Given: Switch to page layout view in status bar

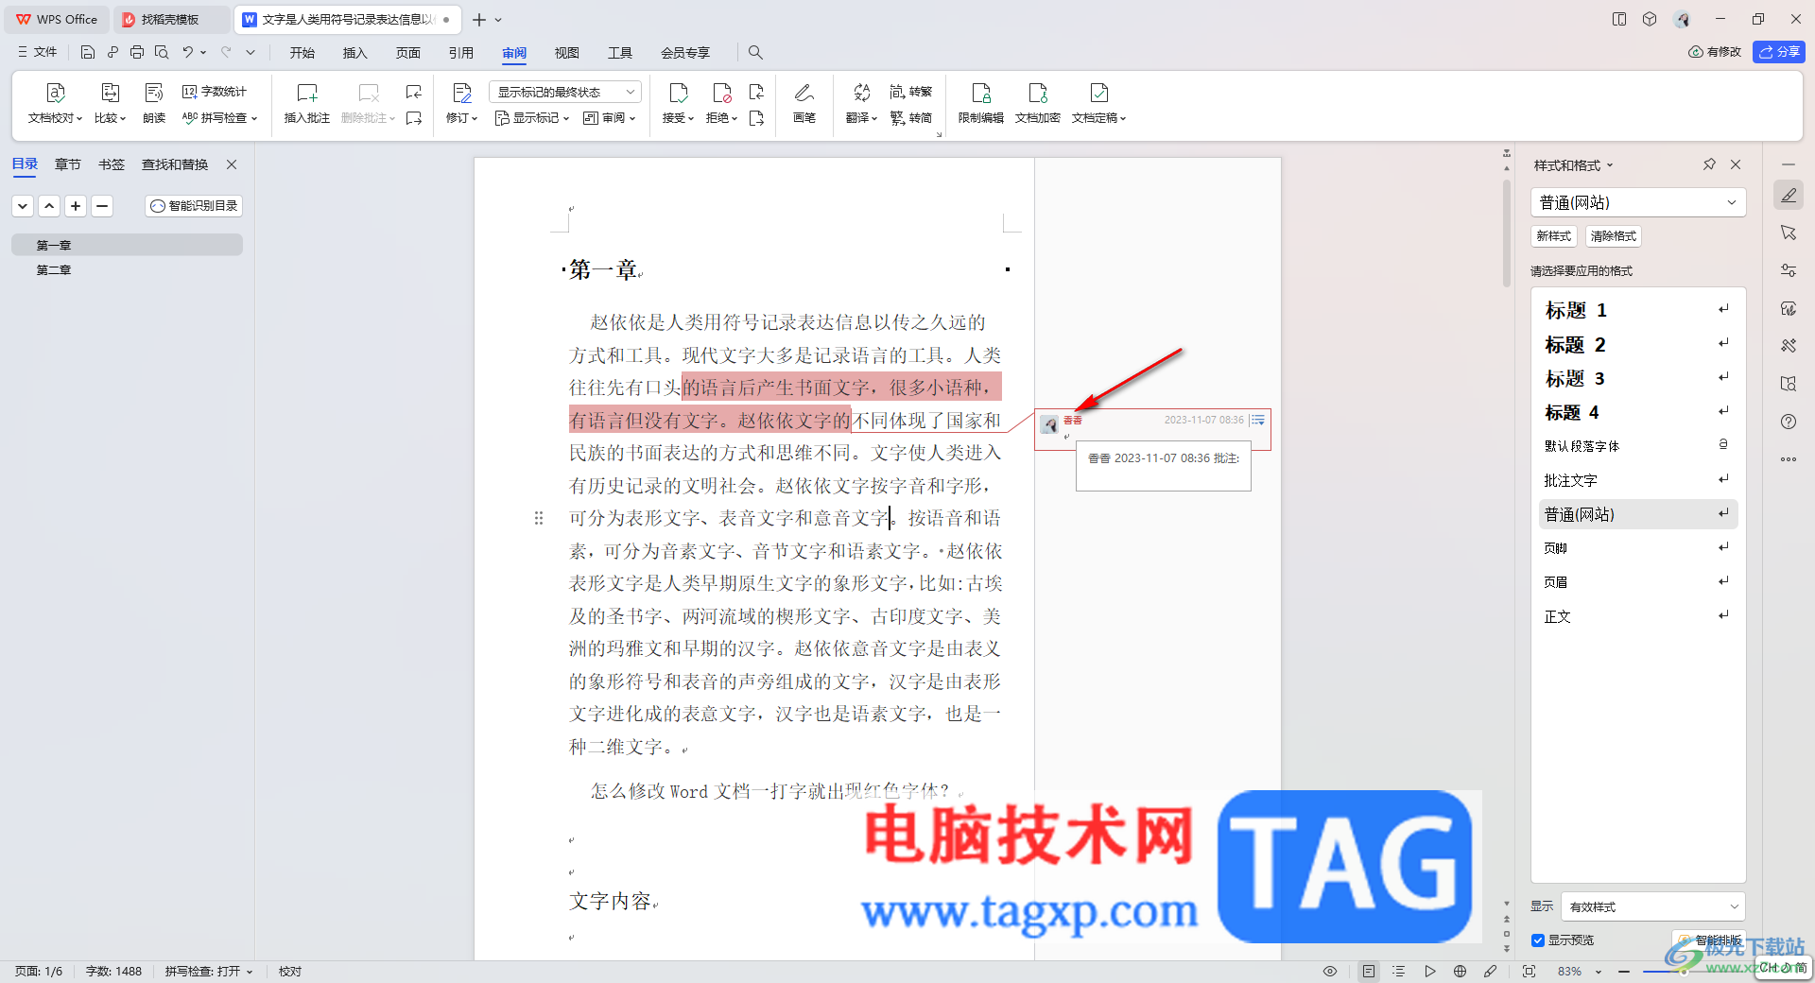Looking at the screenshot, I should pyautogui.click(x=1368, y=971).
